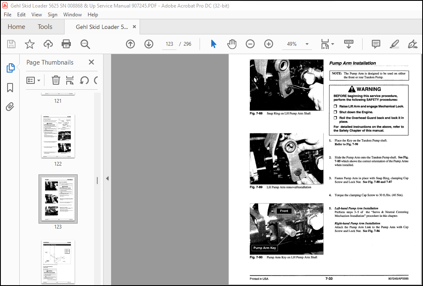Click the cloud upload icon

[48, 44]
